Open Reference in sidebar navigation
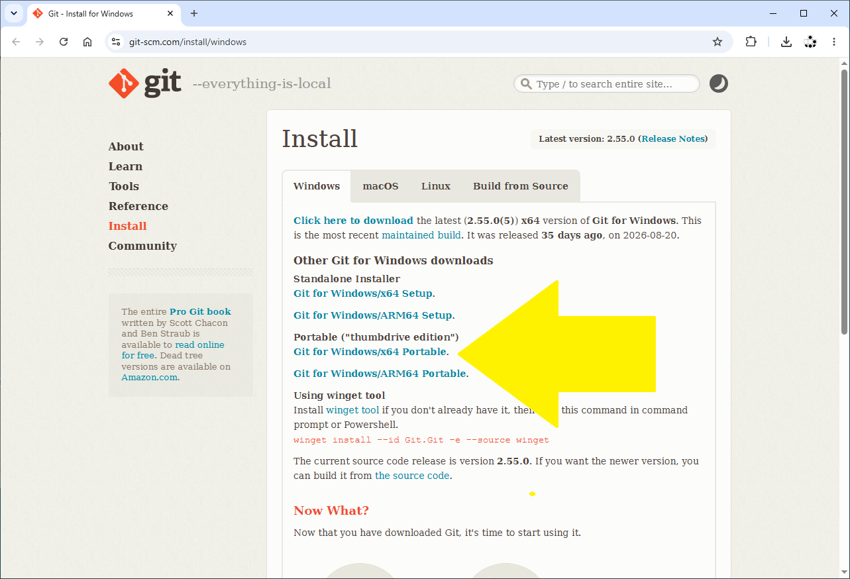850x579 pixels. pos(138,206)
